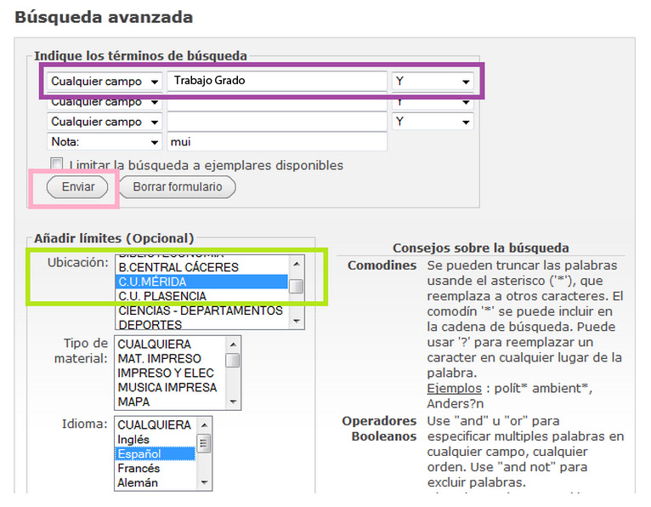Choose Francés in the Idioma list

pos(140,469)
